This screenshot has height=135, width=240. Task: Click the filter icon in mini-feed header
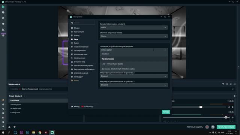click(x=223, y=84)
